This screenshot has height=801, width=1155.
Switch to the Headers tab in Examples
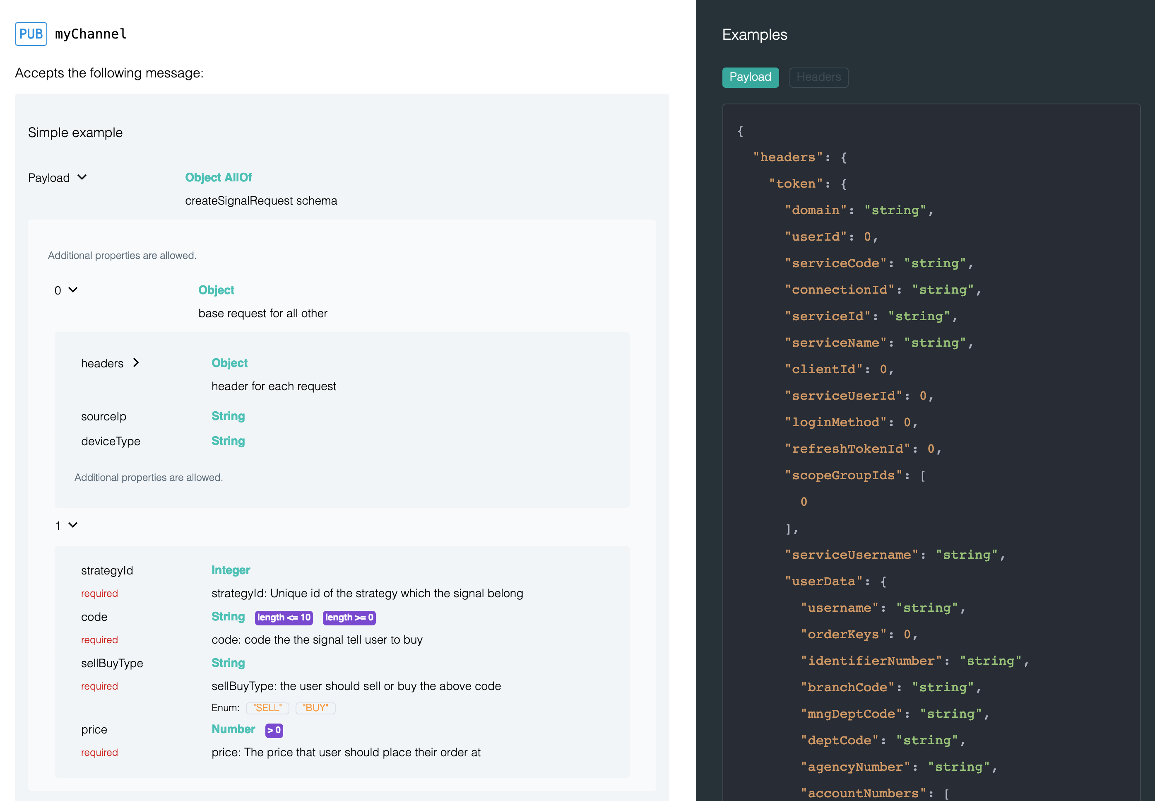point(818,77)
